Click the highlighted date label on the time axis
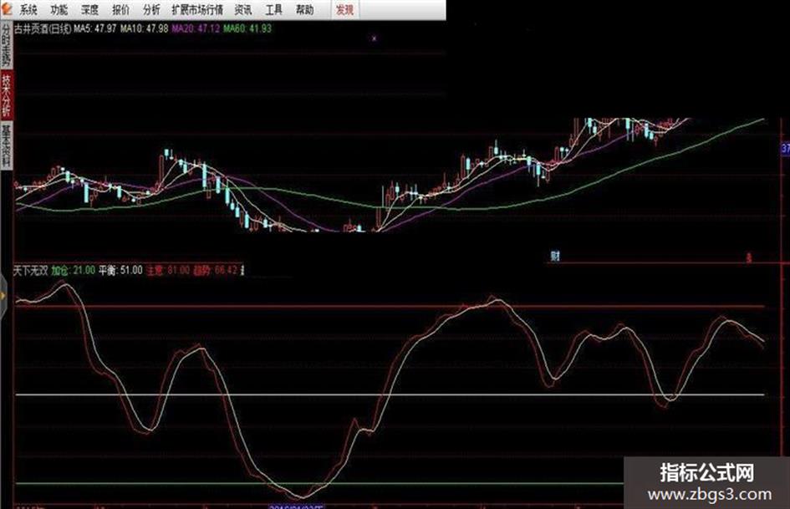This screenshot has height=509, width=790. tap(296, 506)
